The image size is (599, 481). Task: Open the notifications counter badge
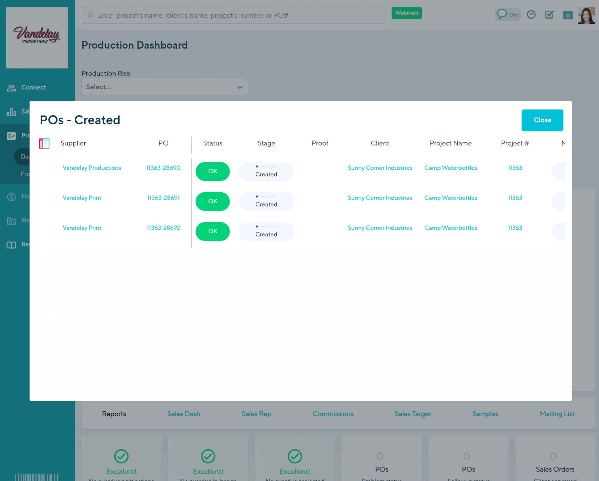tap(568, 15)
